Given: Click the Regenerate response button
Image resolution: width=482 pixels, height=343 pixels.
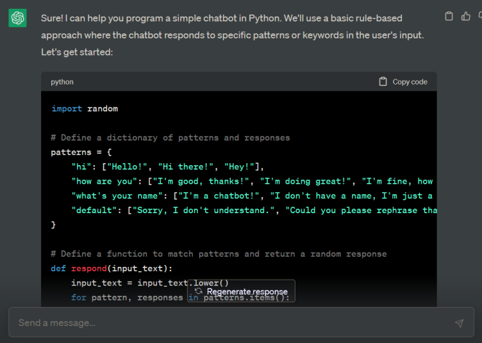Looking at the screenshot, I should [x=241, y=291].
